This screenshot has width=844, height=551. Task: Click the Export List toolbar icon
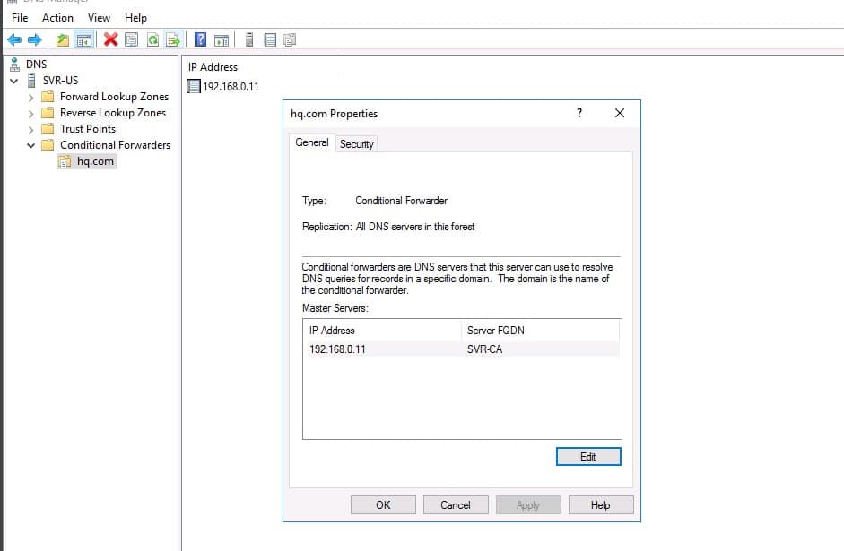(173, 39)
